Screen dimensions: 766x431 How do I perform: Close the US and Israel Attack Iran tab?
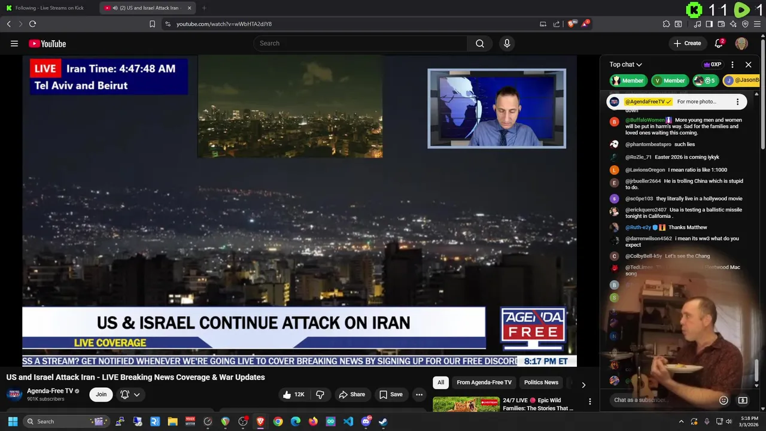189,8
